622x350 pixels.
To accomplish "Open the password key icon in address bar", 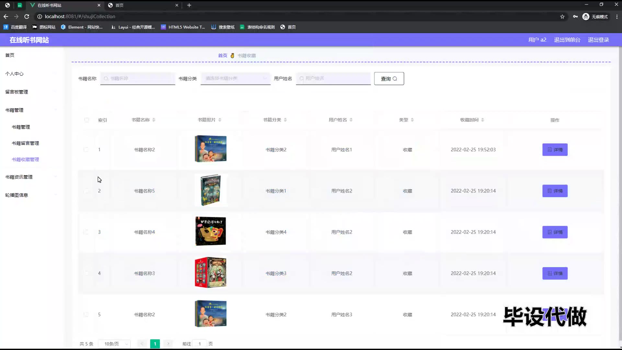I will (x=575, y=17).
